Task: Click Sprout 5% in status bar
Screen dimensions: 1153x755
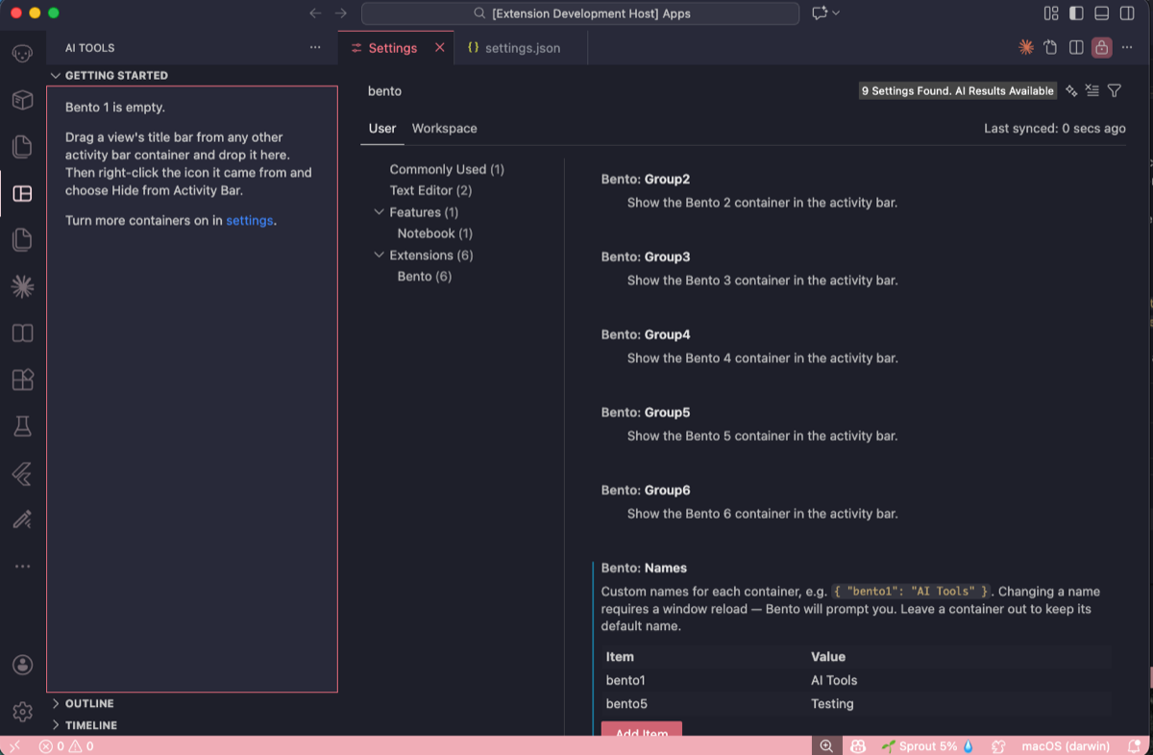Action: (927, 746)
